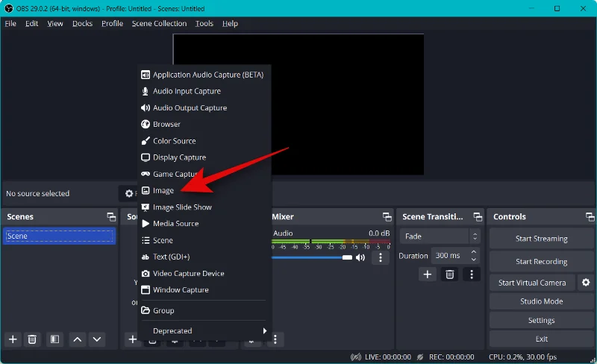
Task: Open virtual camera settings gear
Action: click(x=586, y=282)
